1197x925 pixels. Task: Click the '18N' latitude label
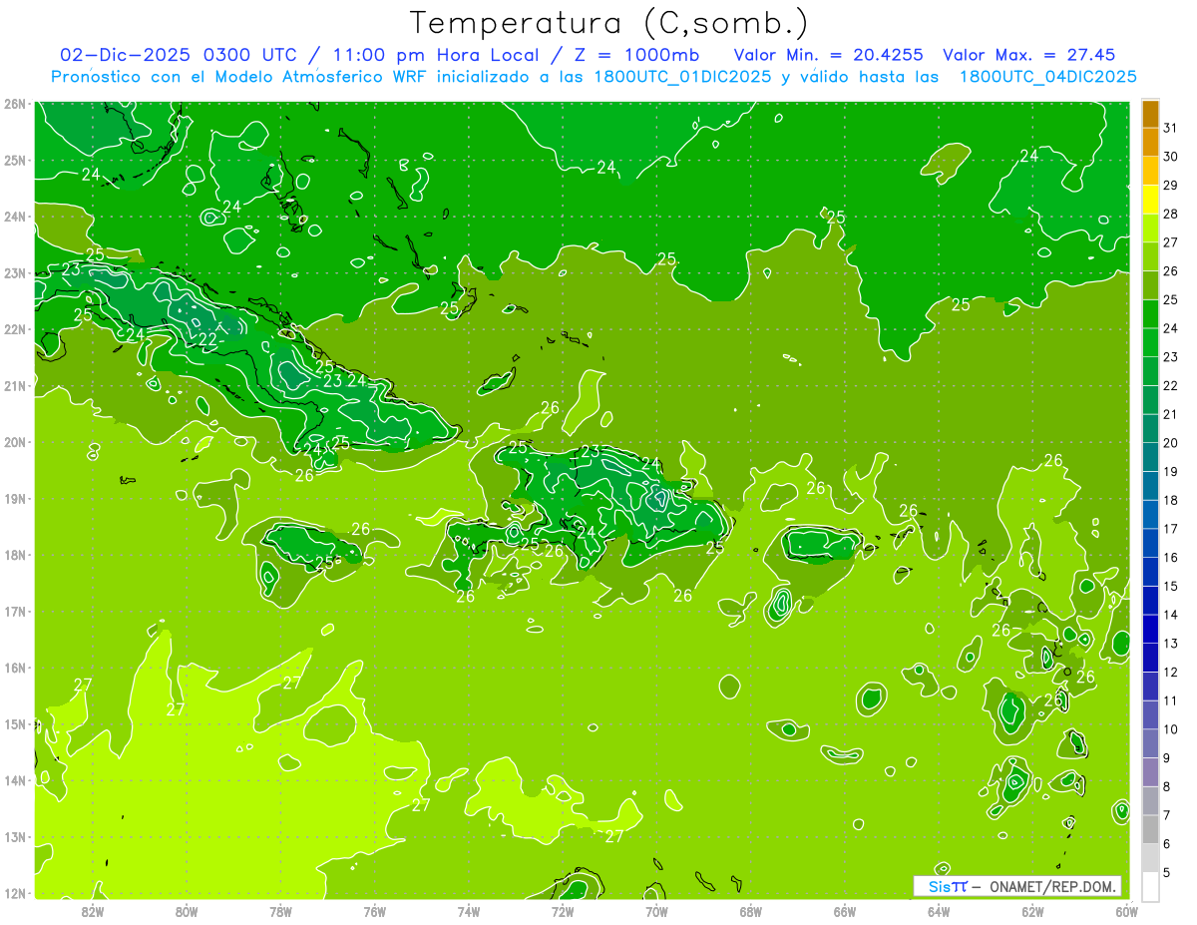[x=14, y=555]
